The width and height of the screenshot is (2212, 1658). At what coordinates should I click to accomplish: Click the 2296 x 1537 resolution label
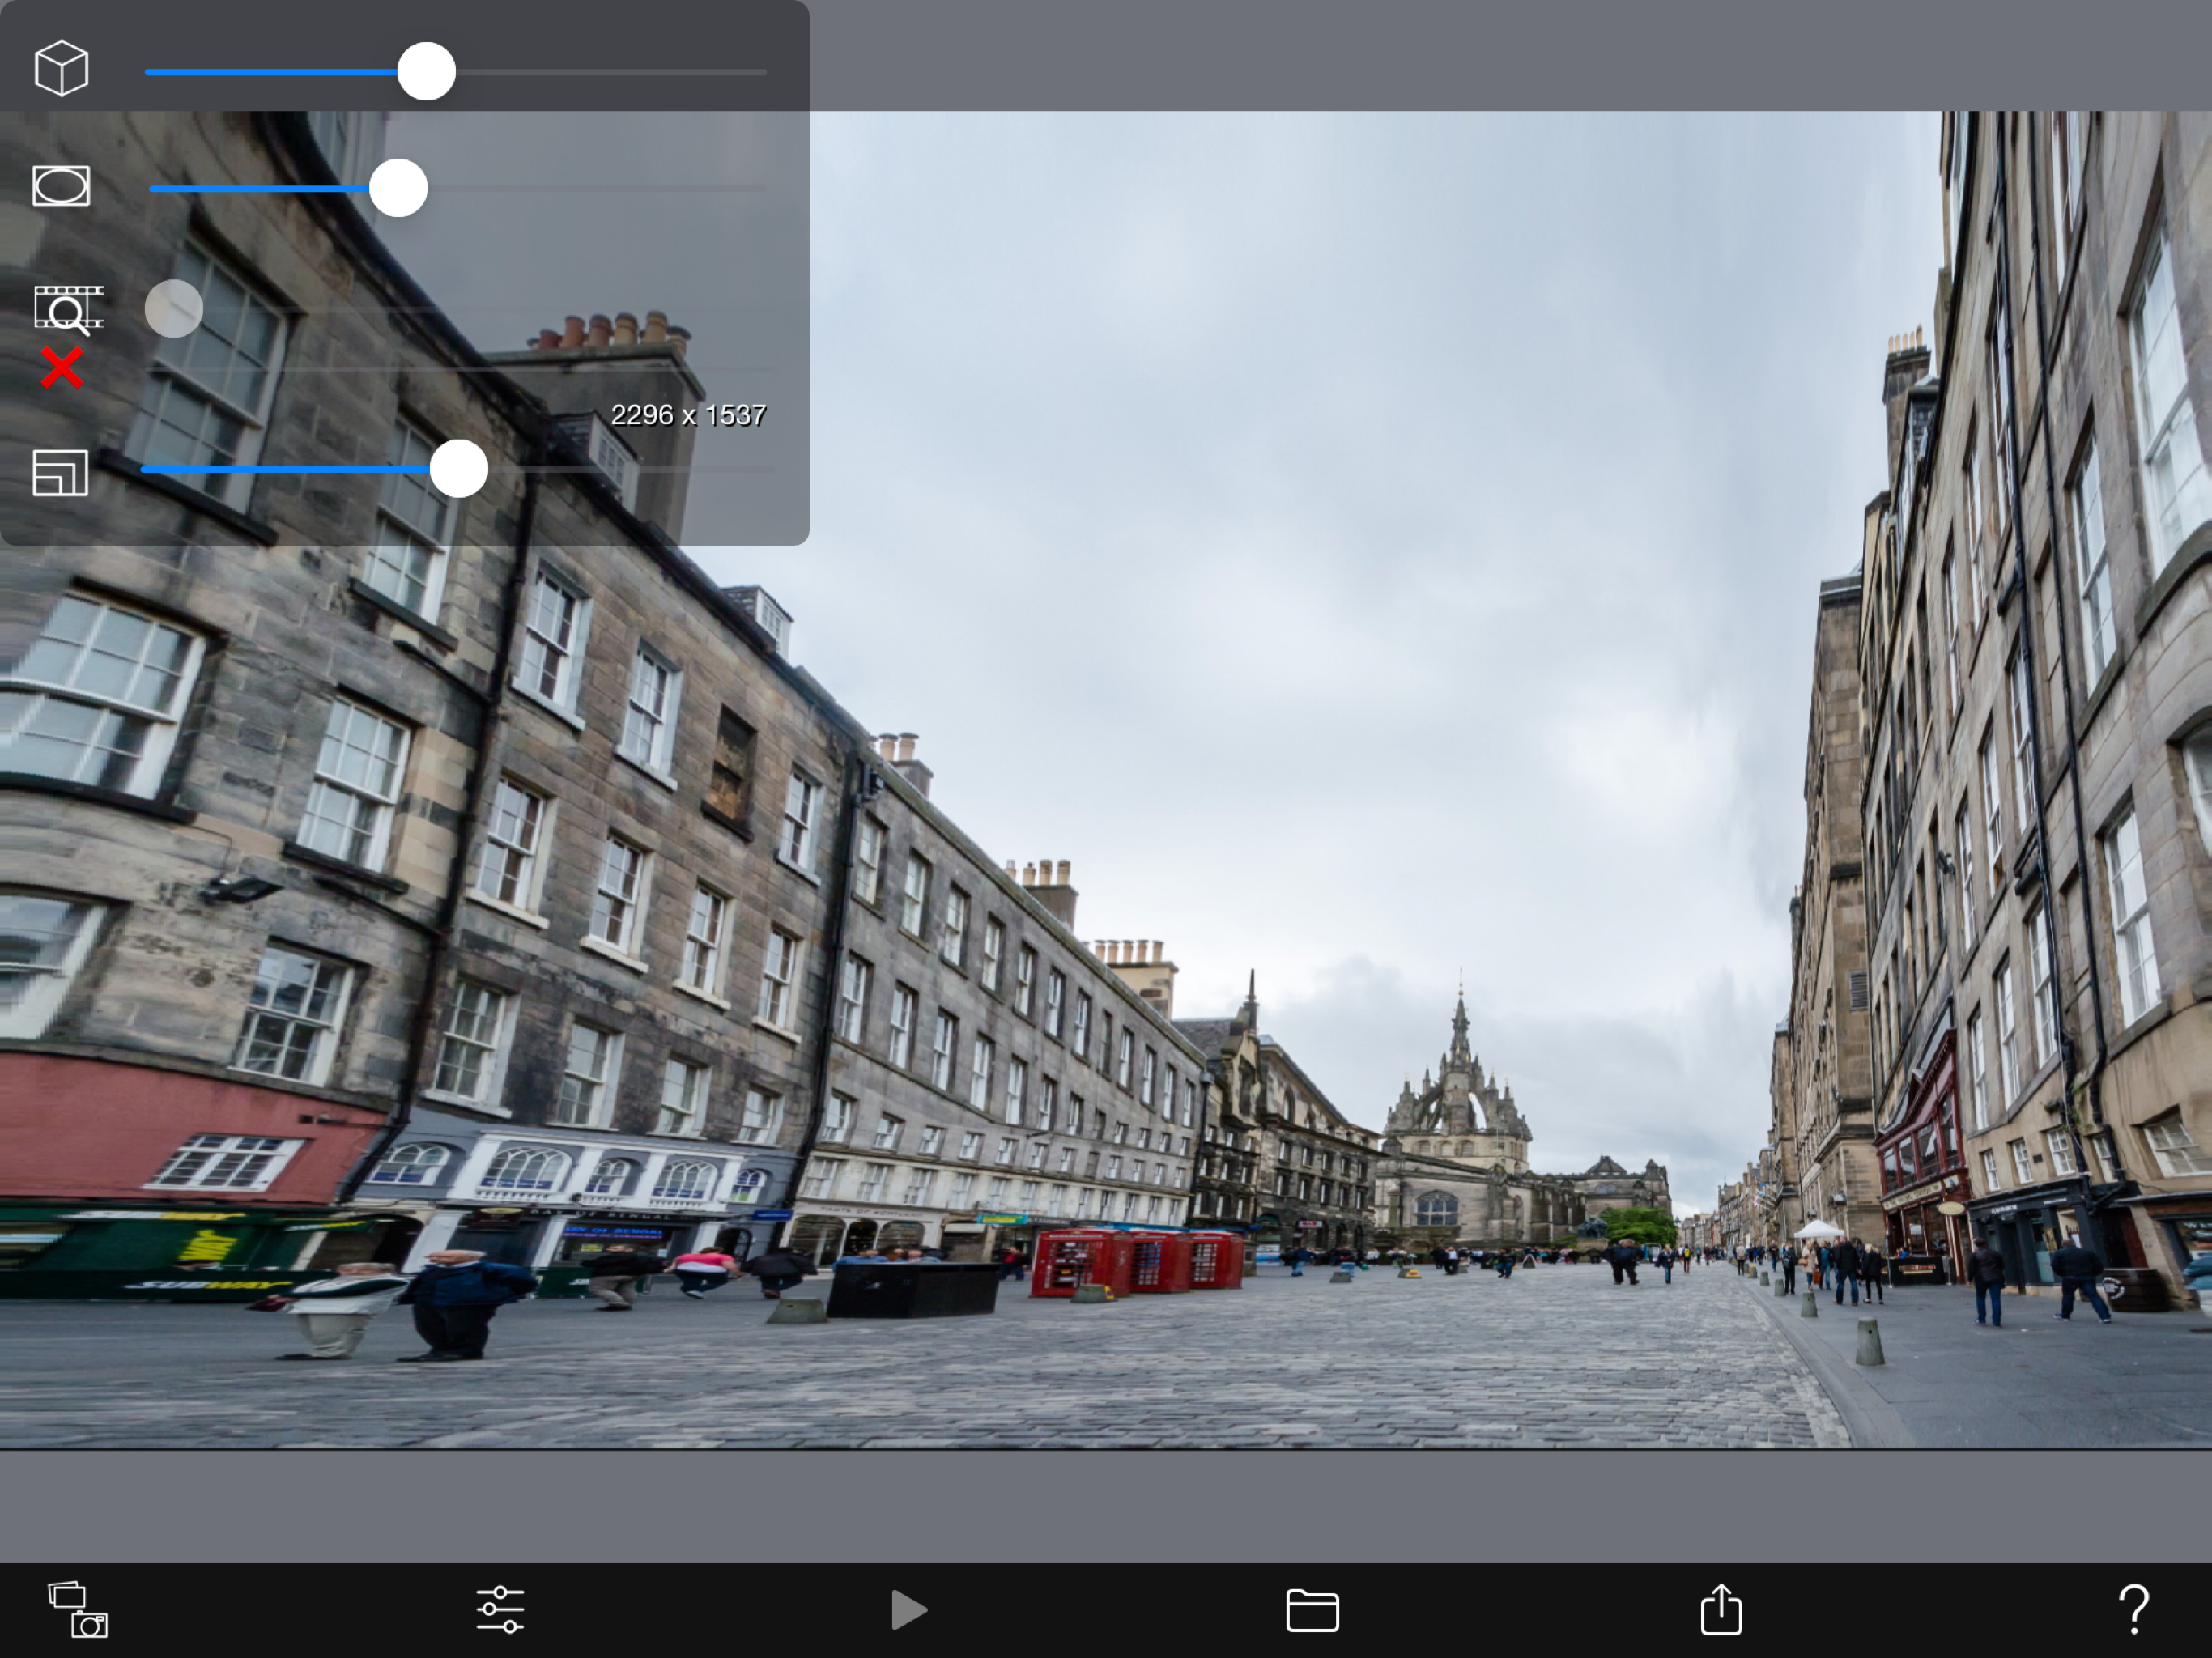(x=688, y=415)
